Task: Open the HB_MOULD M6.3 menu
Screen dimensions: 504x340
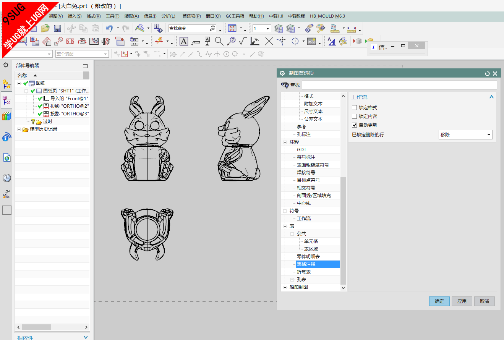Action: (327, 16)
